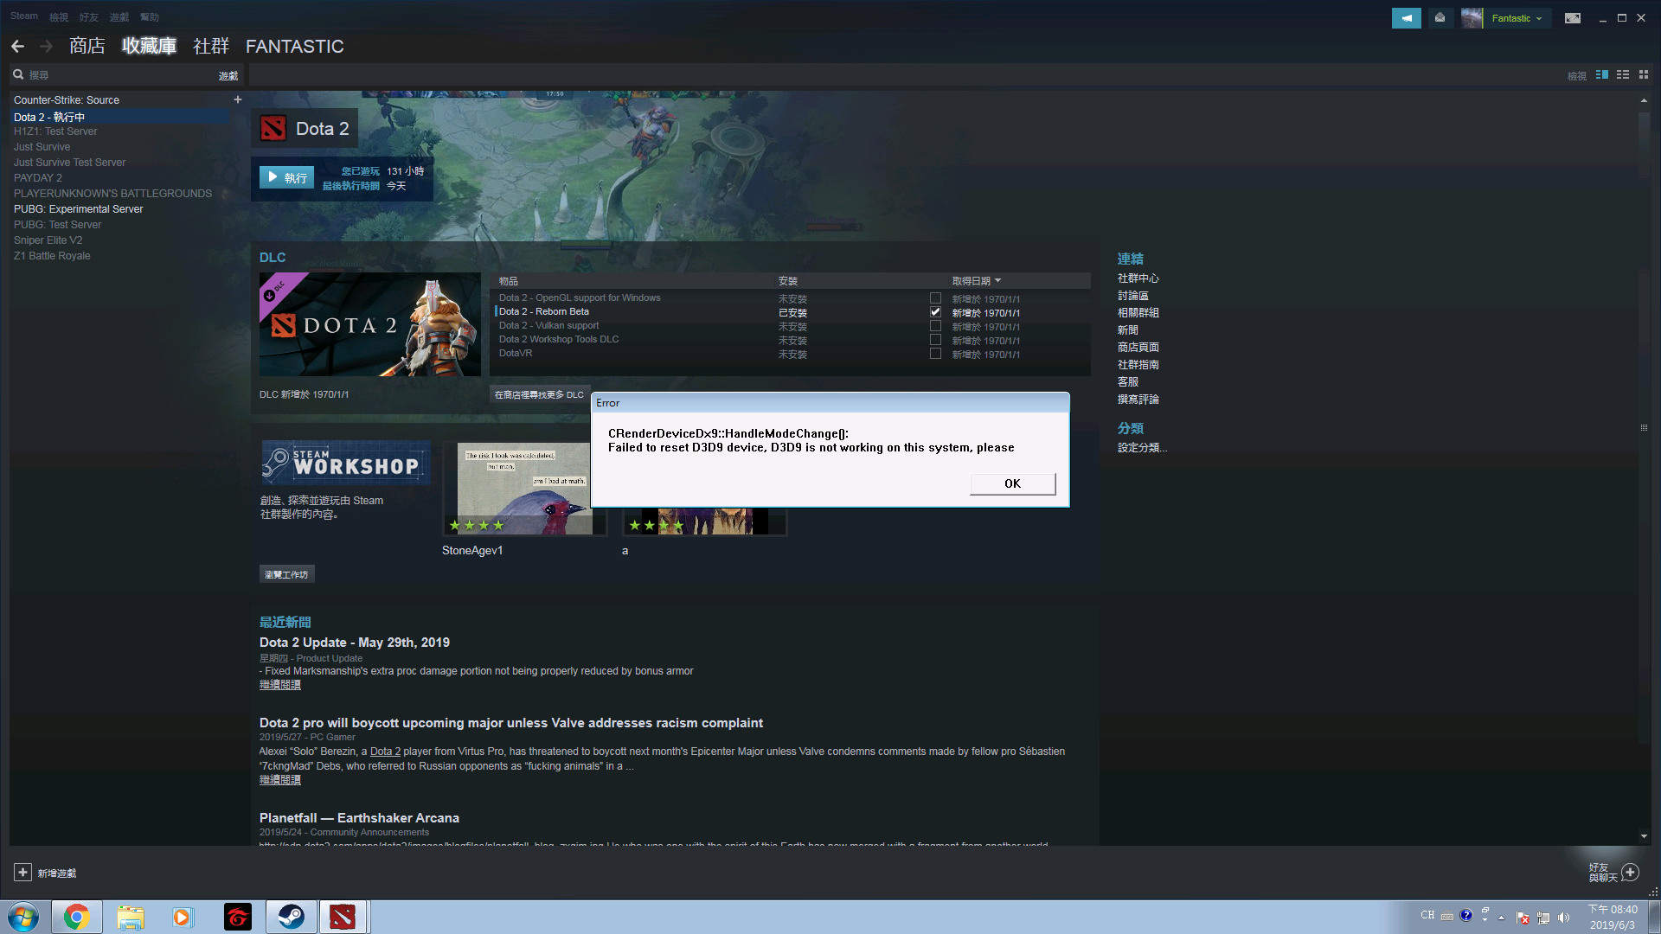This screenshot has height=934, width=1661.
Task: Toggle checkbox for DotaVR DLC
Action: pyautogui.click(x=935, y=354)
